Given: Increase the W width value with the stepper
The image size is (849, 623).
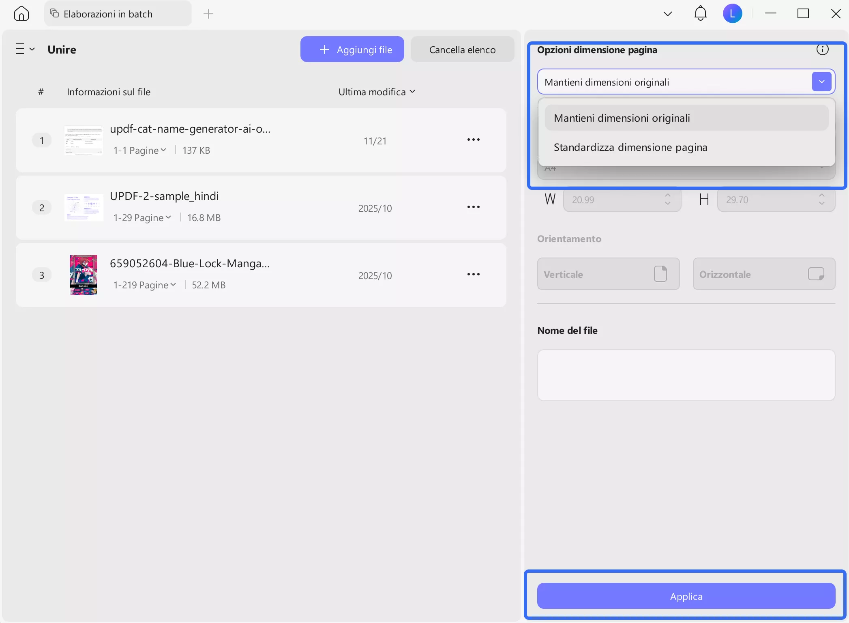Looking at the screenshot, I should (667, 196).
